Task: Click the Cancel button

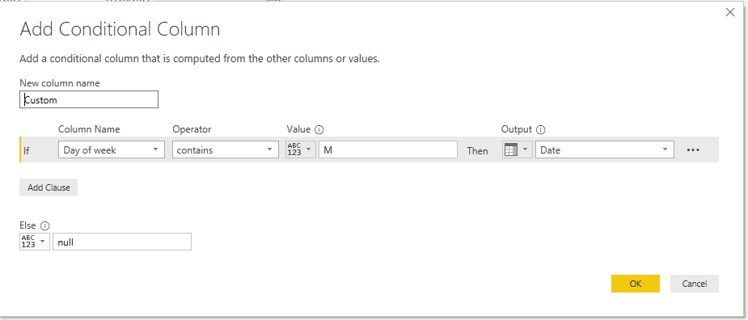Action: tap(694, 284)
